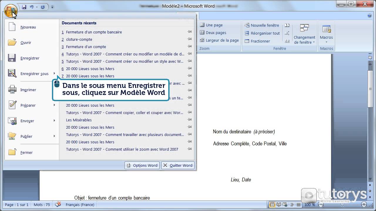Image resolution: width=376 pixels, height=211 pixels.
Task: Undo the last action in Quick Access toolbar
Action: click(31, 7)
